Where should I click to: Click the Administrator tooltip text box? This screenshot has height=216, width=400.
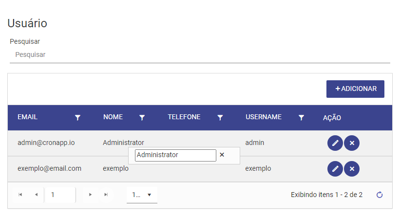pos(175,155)
